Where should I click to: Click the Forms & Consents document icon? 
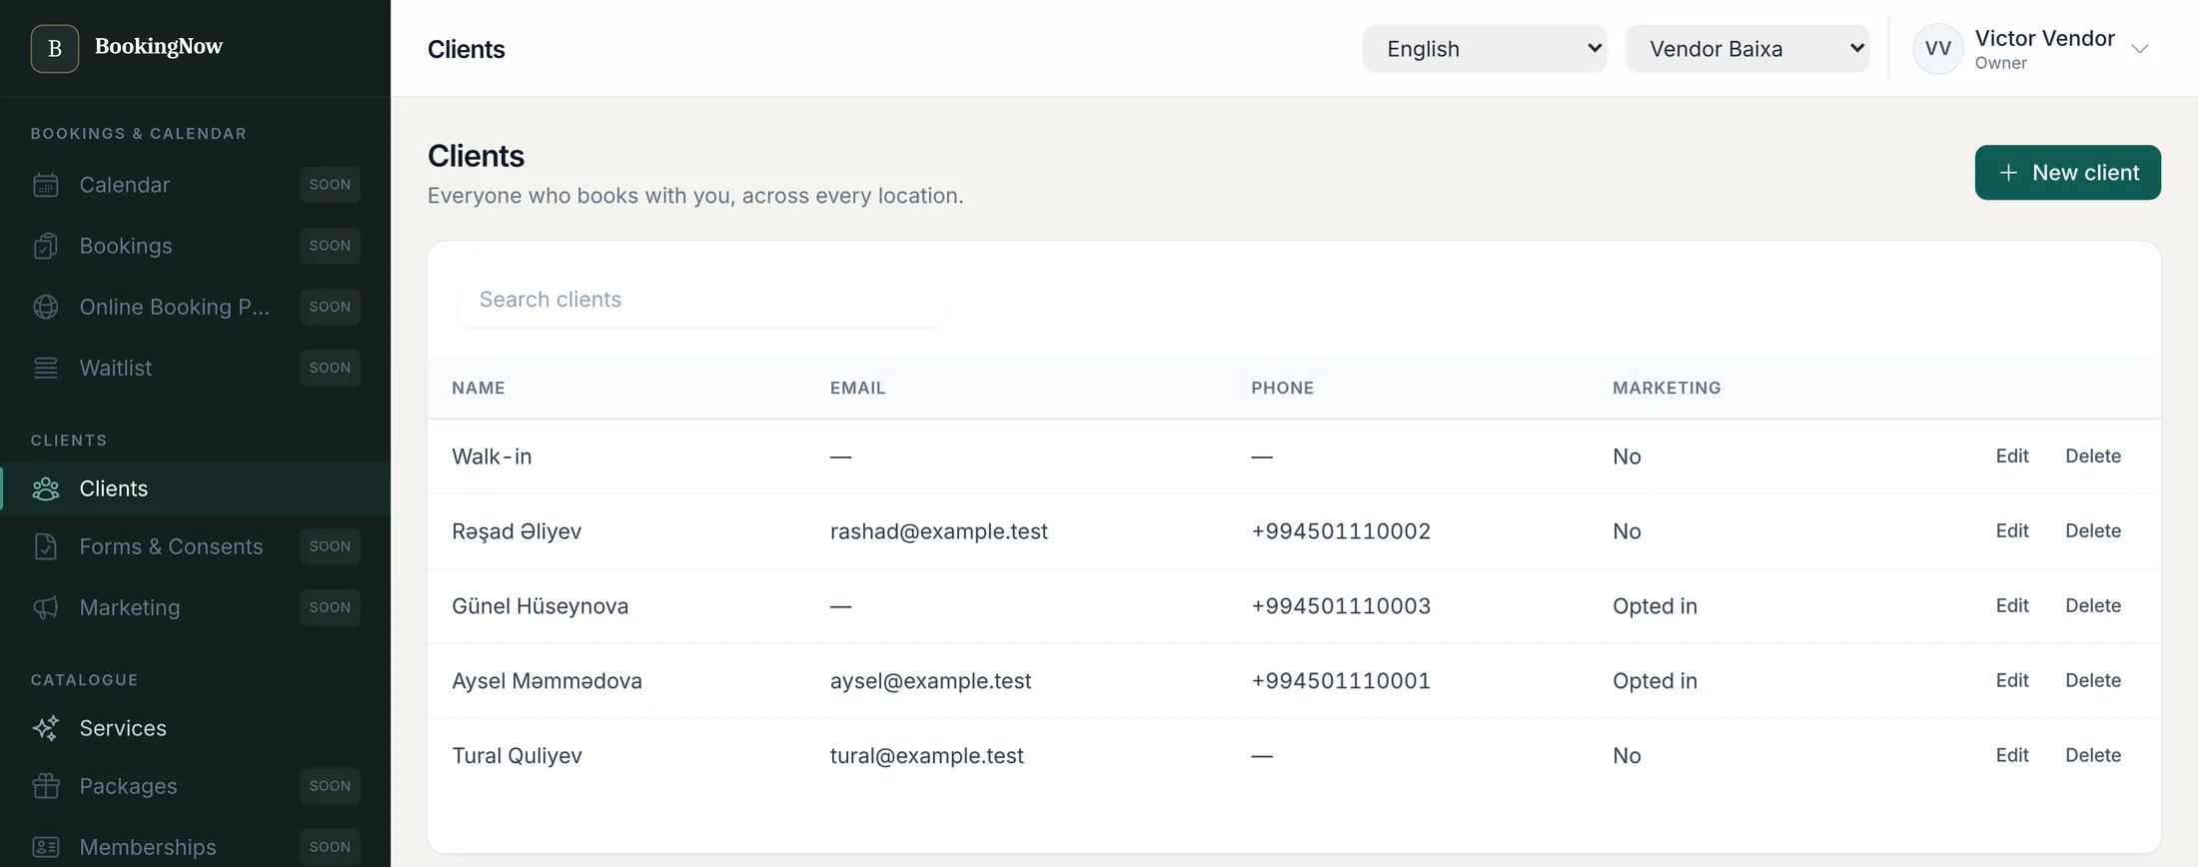click(46, 546)
